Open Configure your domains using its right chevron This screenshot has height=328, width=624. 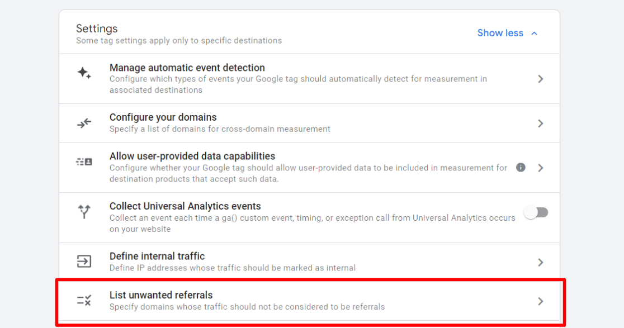[541, 122]
